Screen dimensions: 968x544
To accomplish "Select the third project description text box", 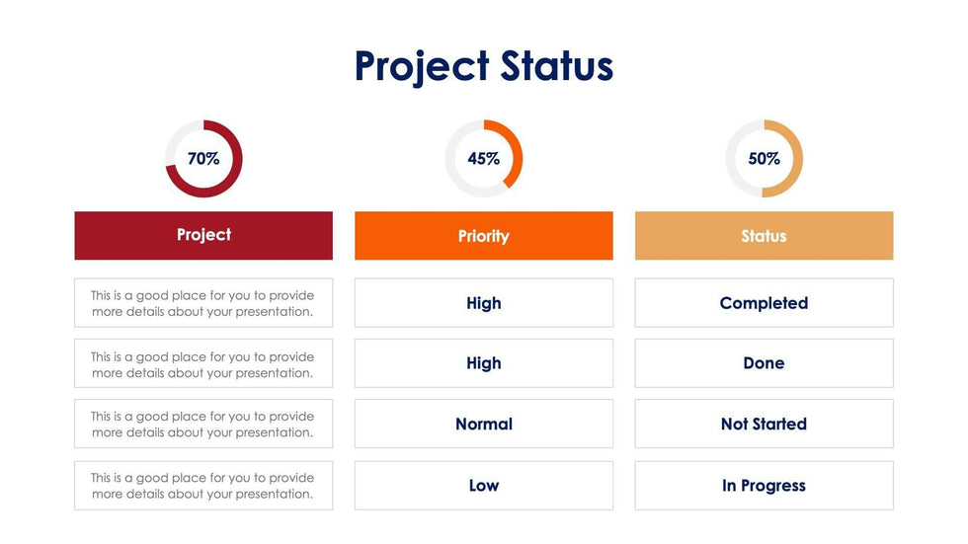I will pos(203,425).
